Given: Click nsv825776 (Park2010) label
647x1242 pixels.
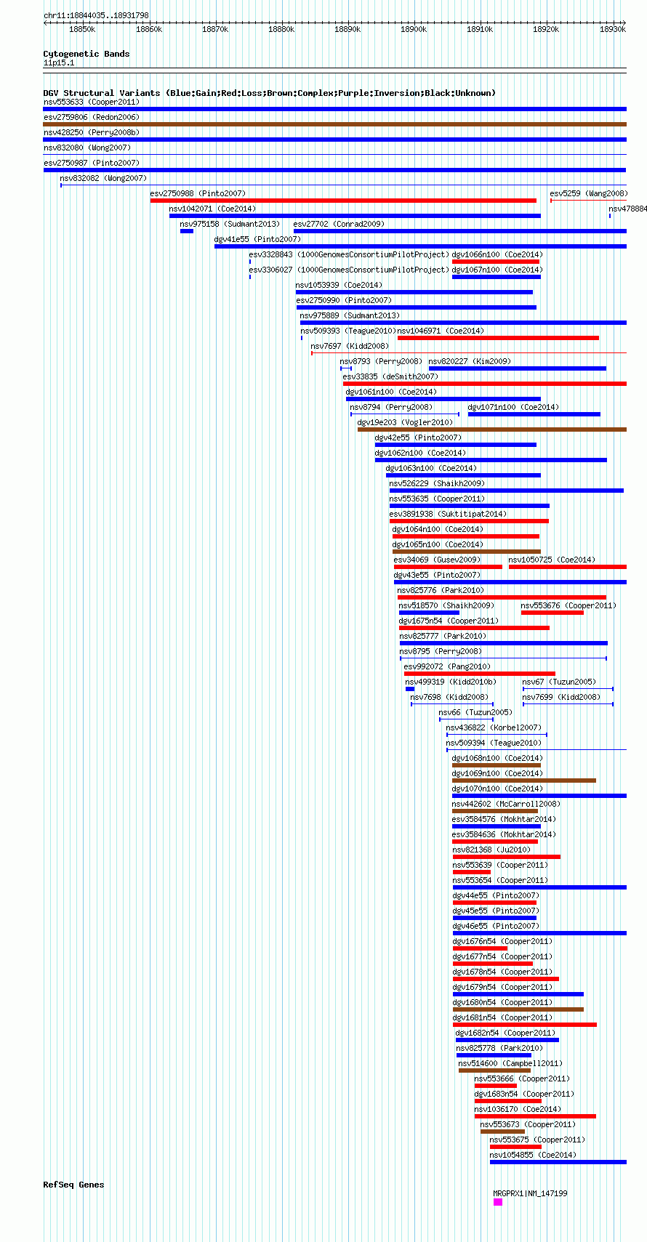Looking at the screenshot, I should tap(441, 590).
